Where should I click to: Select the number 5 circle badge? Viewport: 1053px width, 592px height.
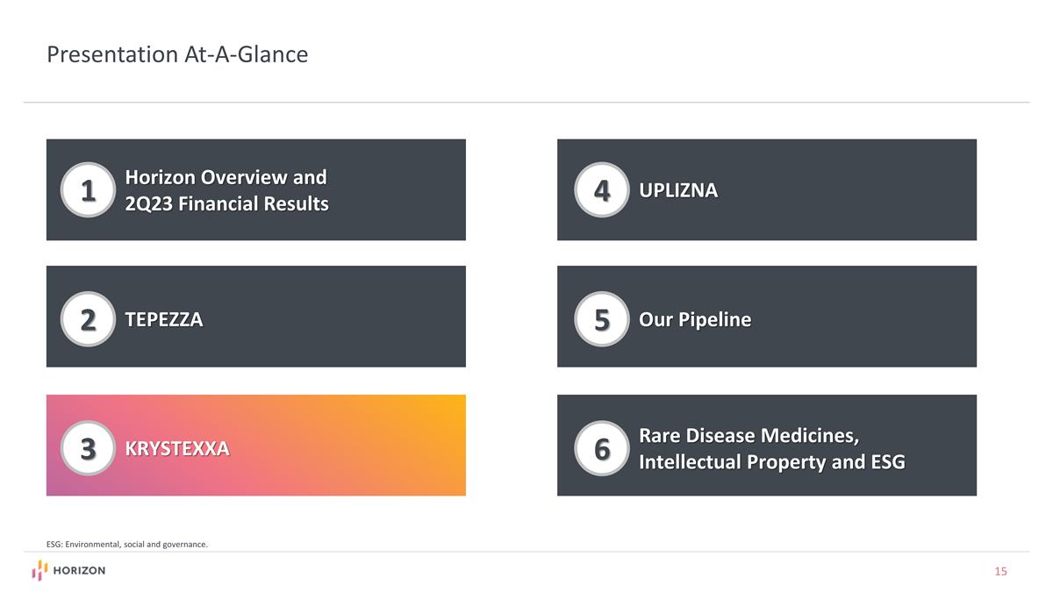(602, 319)
